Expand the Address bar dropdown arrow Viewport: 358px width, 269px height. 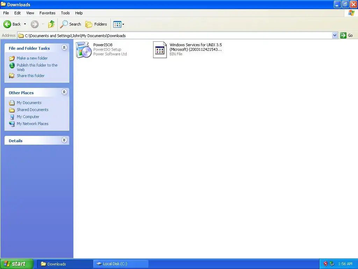tap(335, 35)
